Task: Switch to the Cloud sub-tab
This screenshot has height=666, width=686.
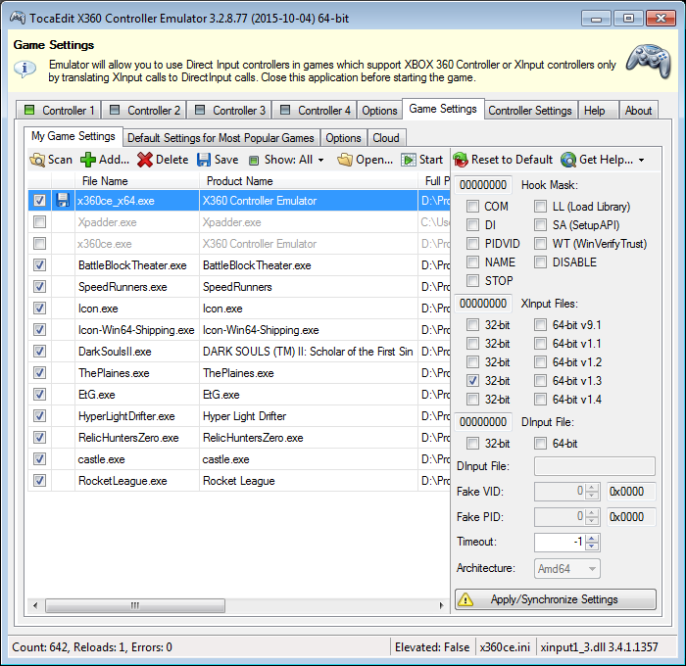Action: coord(386,138)
